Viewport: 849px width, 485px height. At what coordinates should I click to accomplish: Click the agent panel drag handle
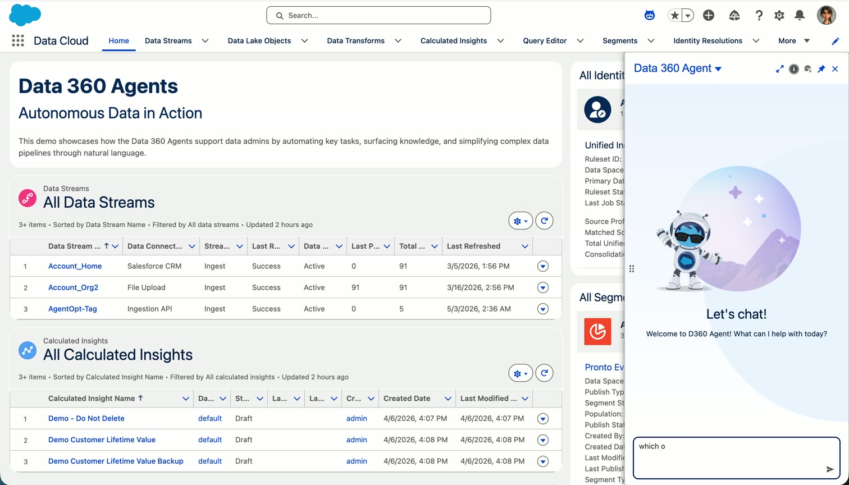(x=632, y=269)
